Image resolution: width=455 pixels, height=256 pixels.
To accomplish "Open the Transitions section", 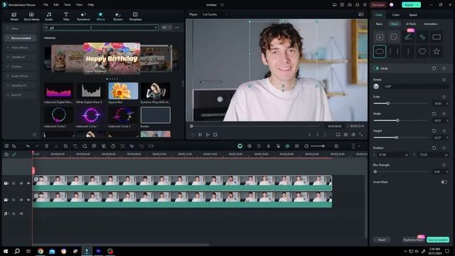I will pos(83,16).
